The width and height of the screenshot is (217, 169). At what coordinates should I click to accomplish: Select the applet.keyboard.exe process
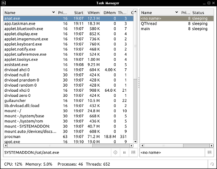[68, 44]
